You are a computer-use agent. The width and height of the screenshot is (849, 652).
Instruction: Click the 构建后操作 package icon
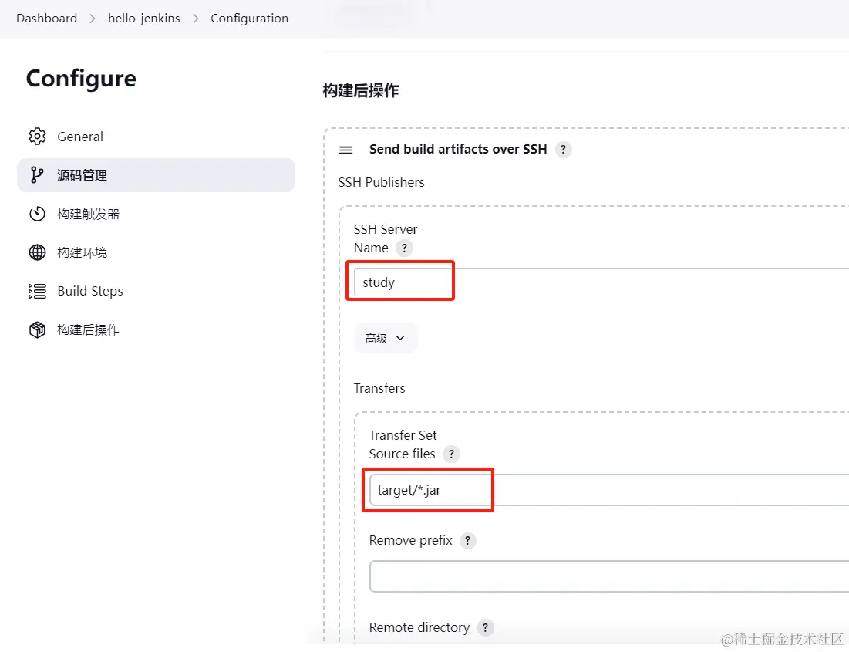click(37, 329)
